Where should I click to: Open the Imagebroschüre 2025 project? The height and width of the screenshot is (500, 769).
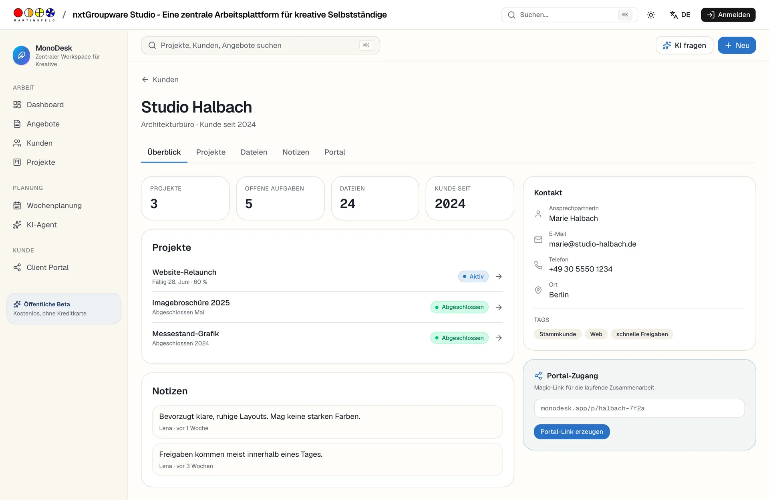tap(327, 307)
